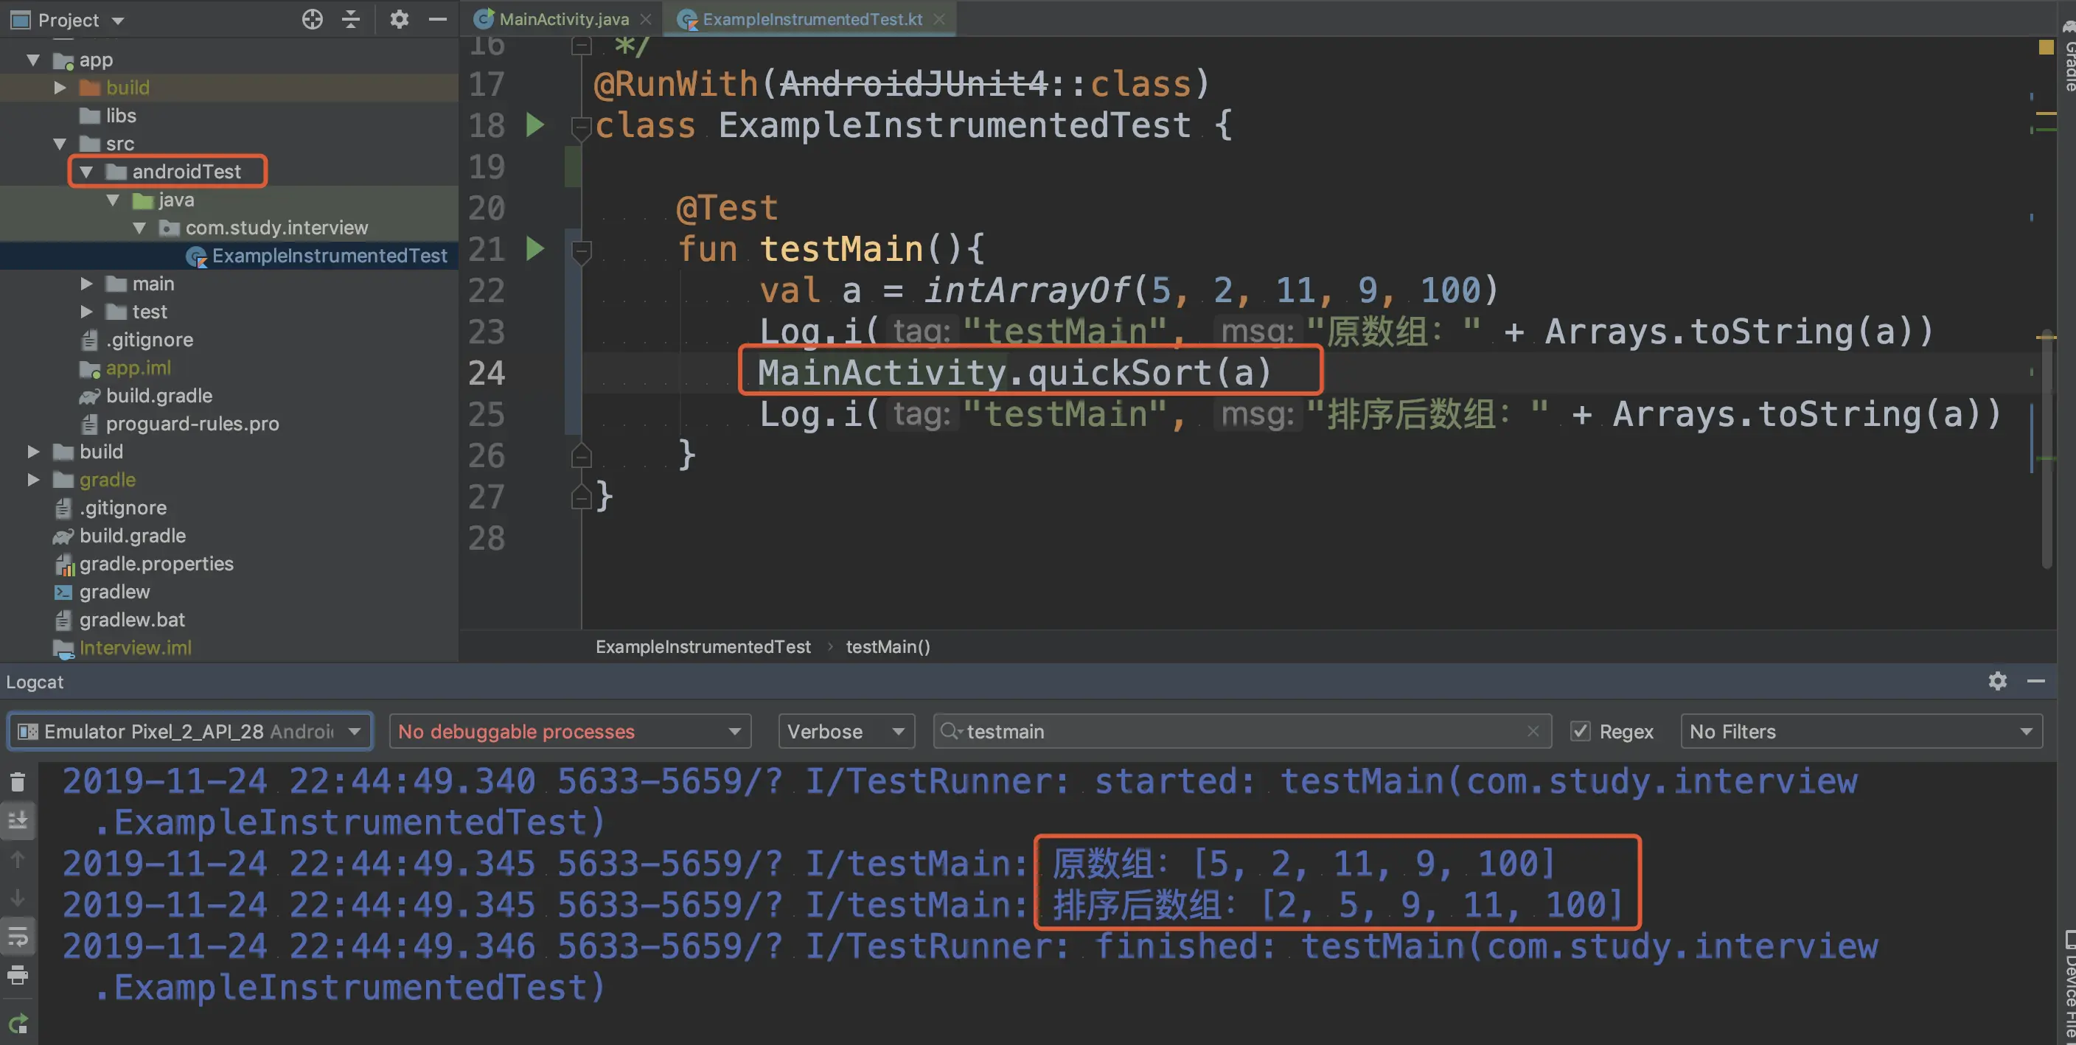
Task: Collapse the java folder under androidTest
Action: click(x=113, y=200)
